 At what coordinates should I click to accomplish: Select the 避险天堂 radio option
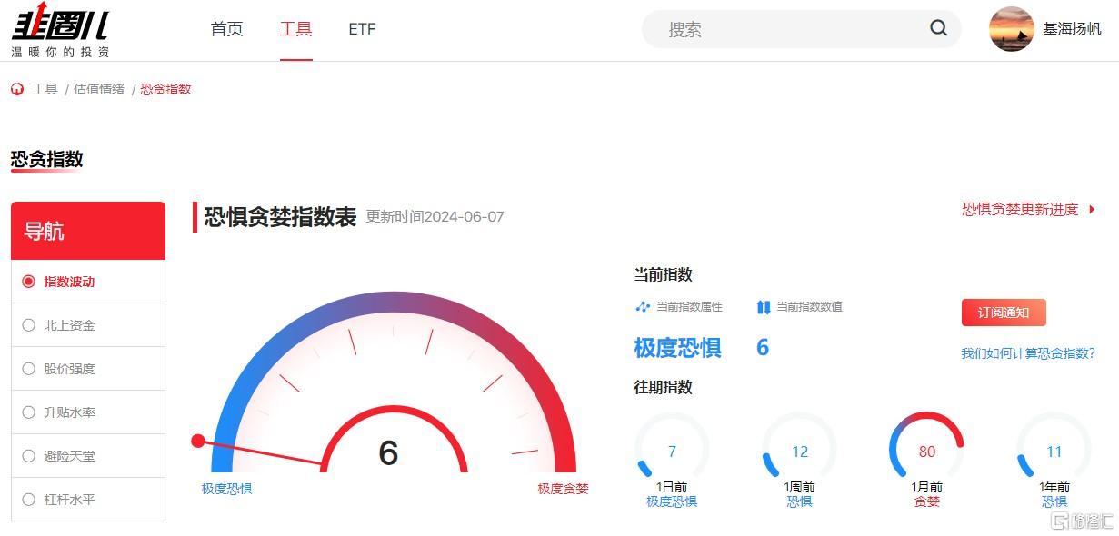point(28,456)
